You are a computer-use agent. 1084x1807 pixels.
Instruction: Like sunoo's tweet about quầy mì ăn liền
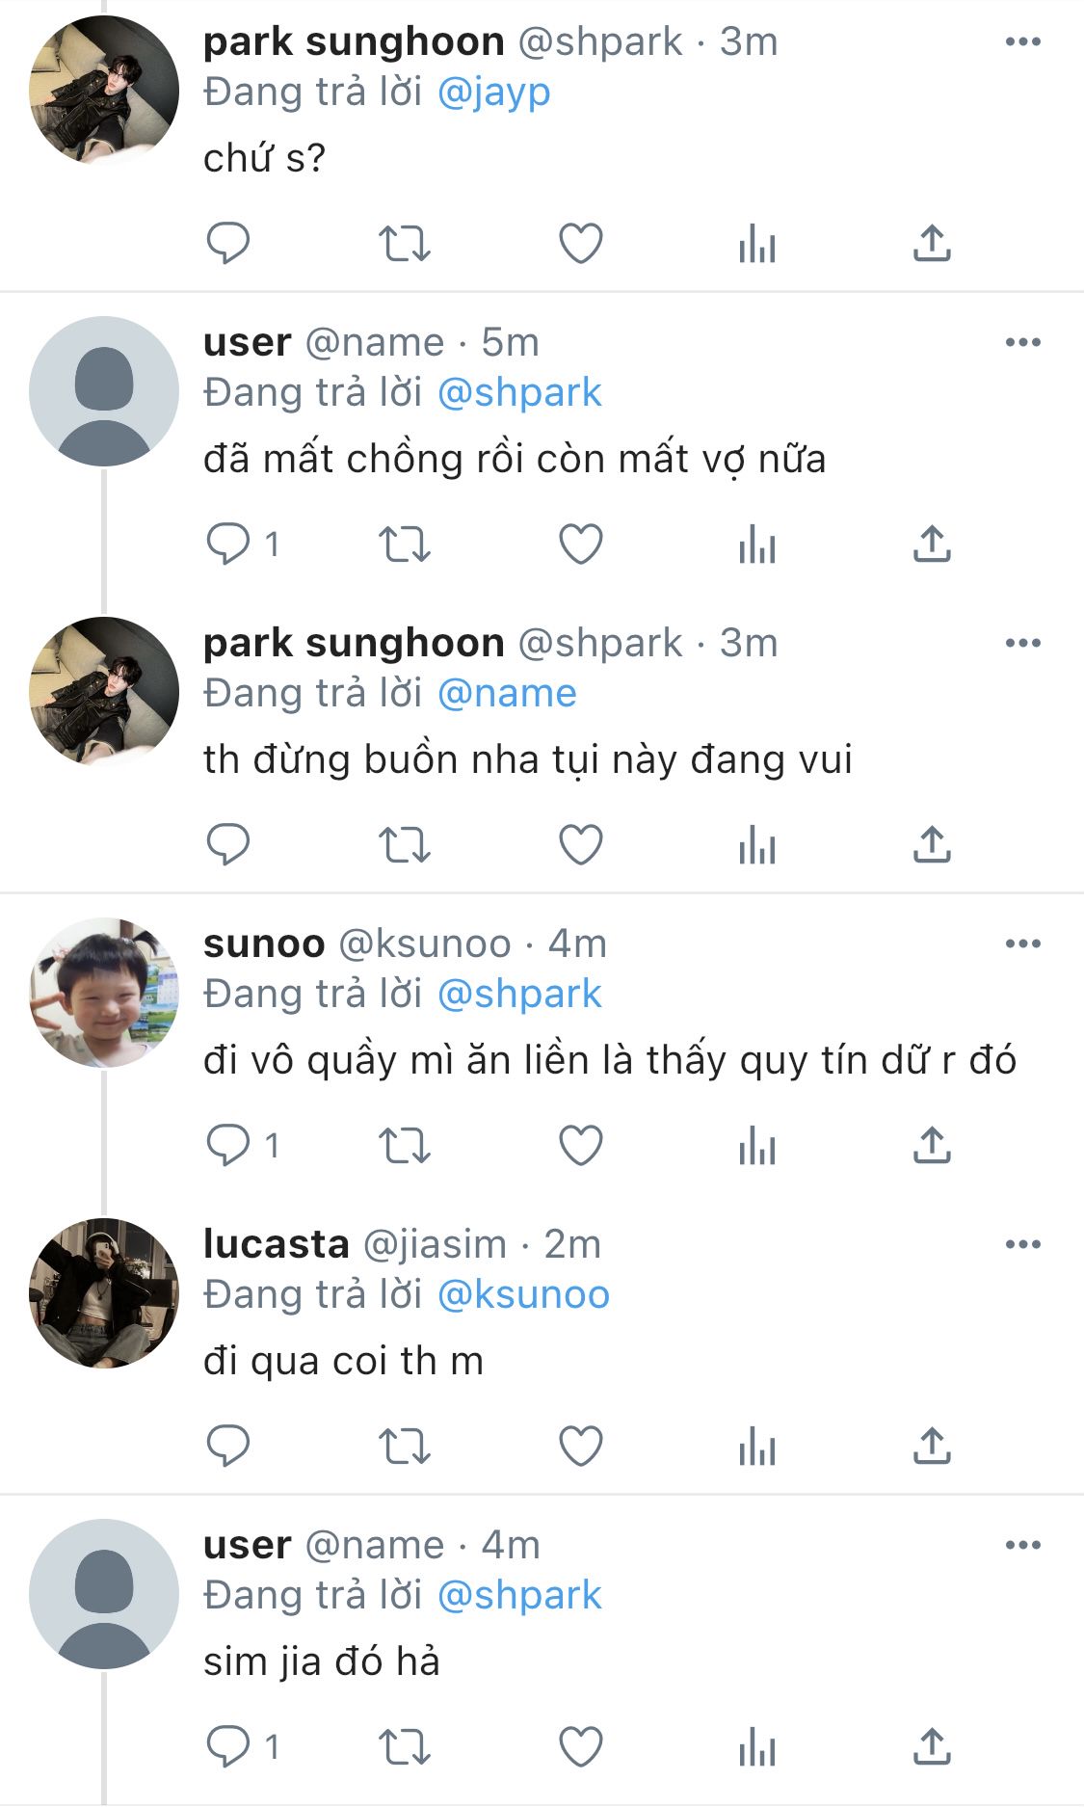pos(581,1145)
